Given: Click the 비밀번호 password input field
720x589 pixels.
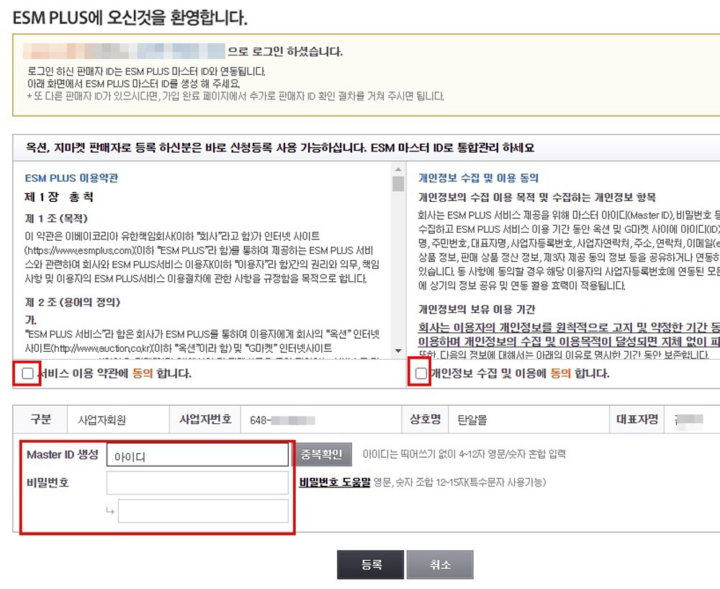Looking at the screenshot, I should (x=197, y=483).
